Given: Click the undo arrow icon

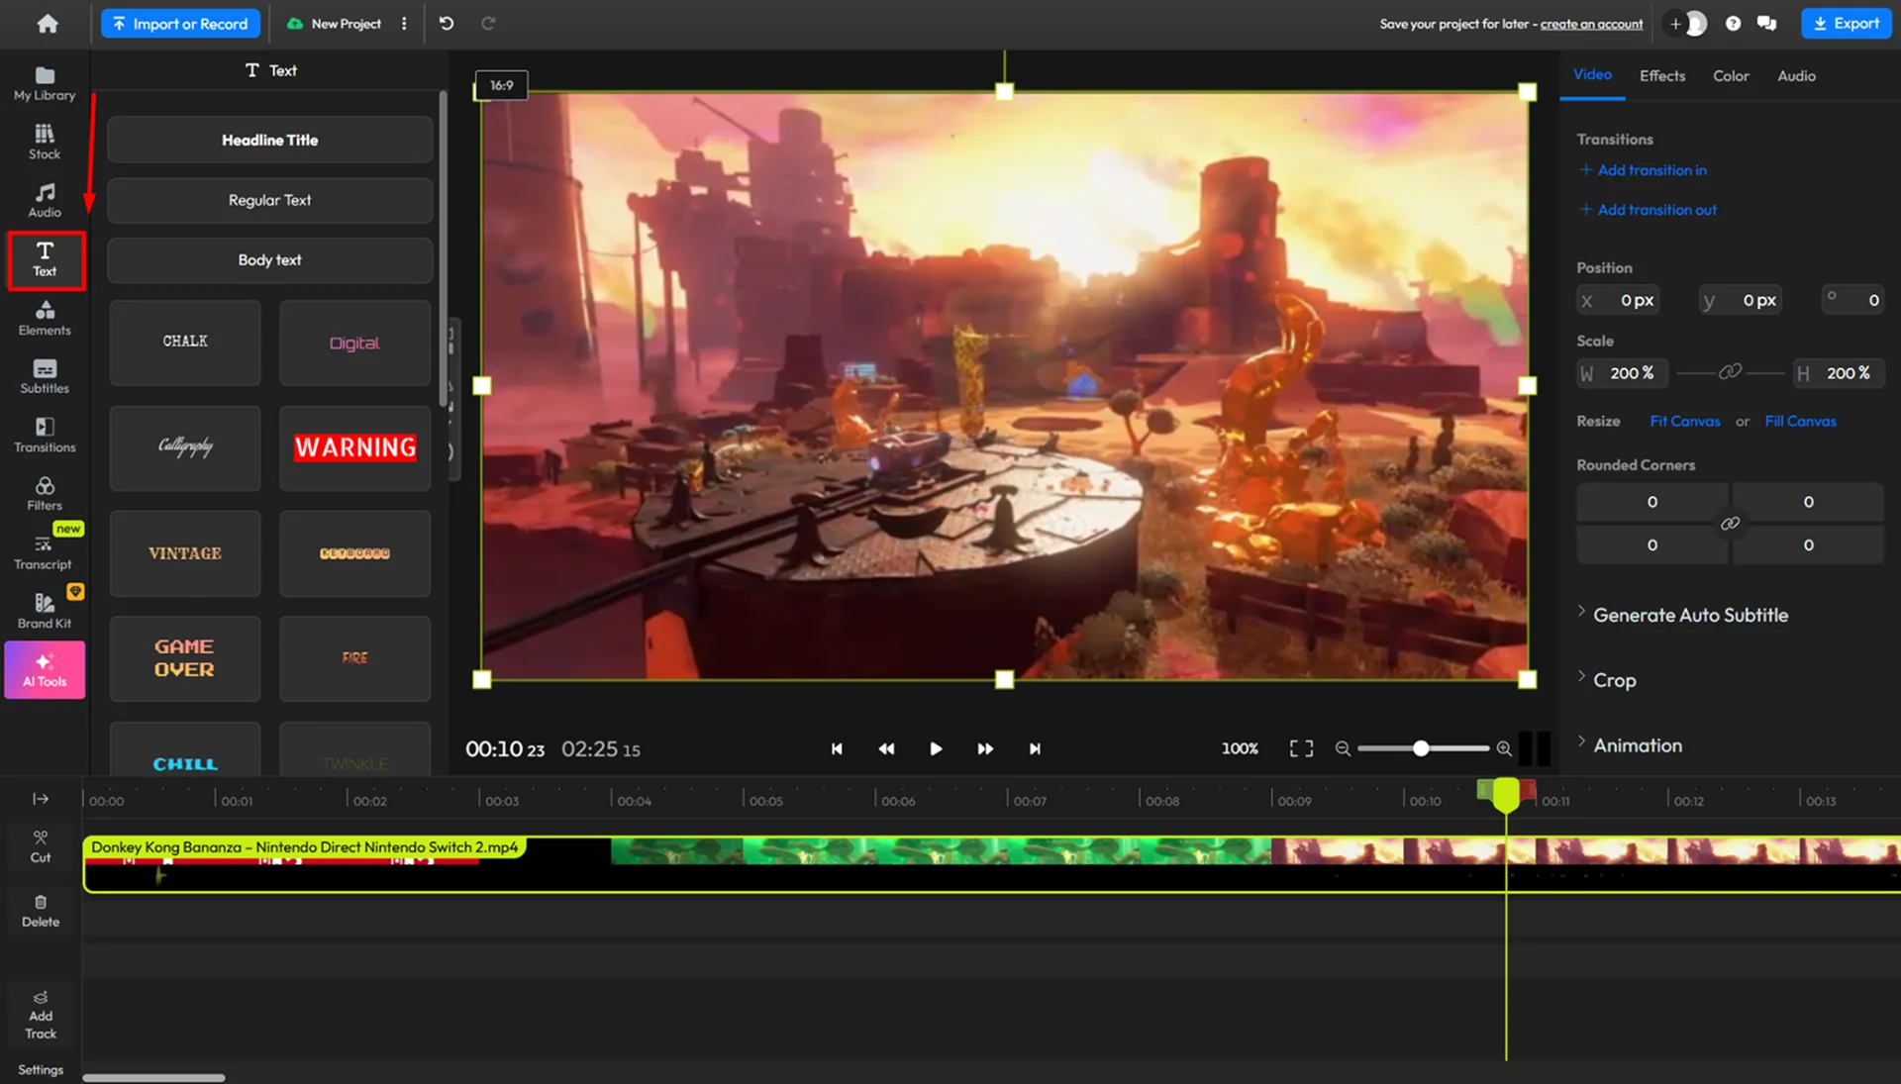Looking at the screenshot, I should [447, 24].
